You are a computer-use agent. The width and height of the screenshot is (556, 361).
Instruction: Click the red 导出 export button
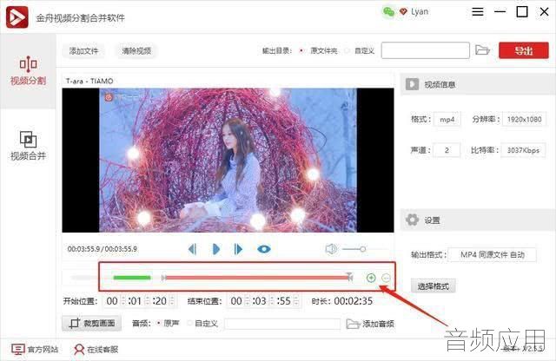(x=523, y=50)
